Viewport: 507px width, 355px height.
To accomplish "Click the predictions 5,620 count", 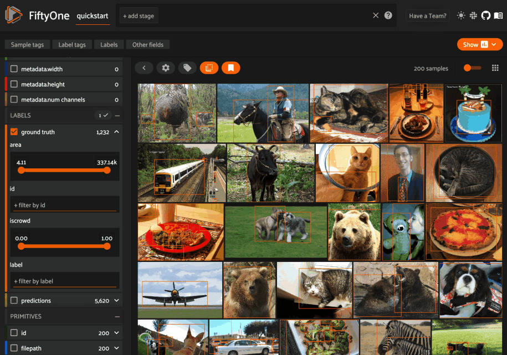I will [102, 301].
